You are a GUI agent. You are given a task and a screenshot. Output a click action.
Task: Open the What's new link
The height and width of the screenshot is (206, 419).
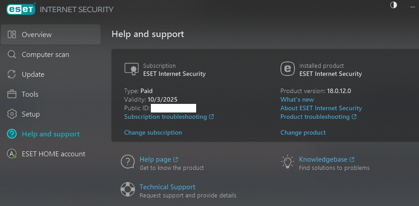click(297, 99)
